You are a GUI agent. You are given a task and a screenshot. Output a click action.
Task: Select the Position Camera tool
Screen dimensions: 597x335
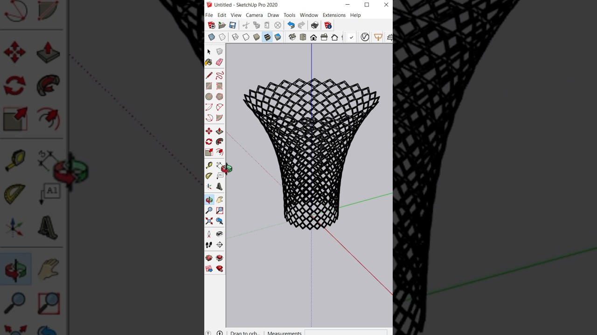tap(209, 234)
